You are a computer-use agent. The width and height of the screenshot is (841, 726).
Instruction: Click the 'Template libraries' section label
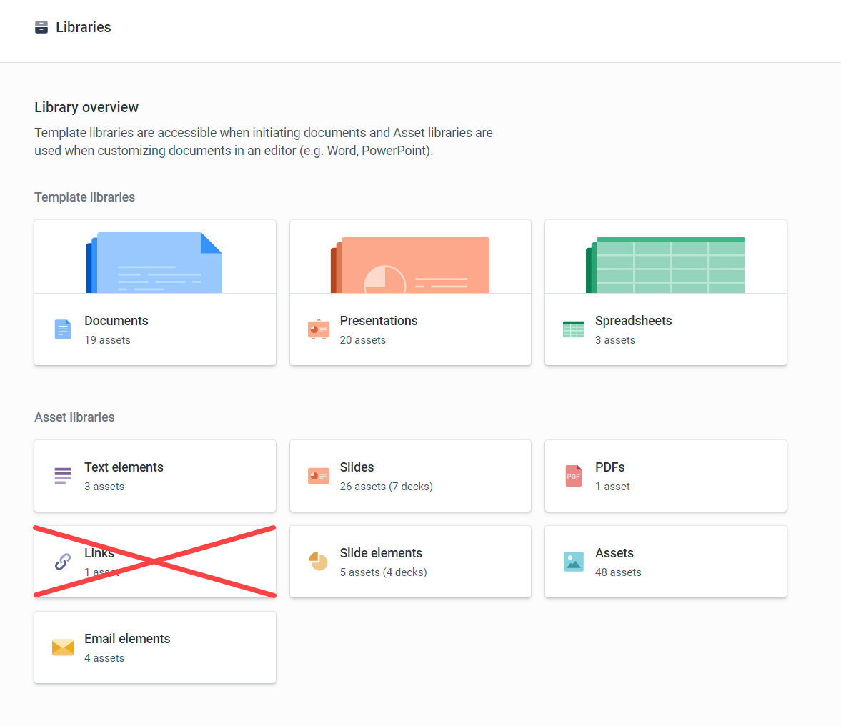(x=85, y=197)
